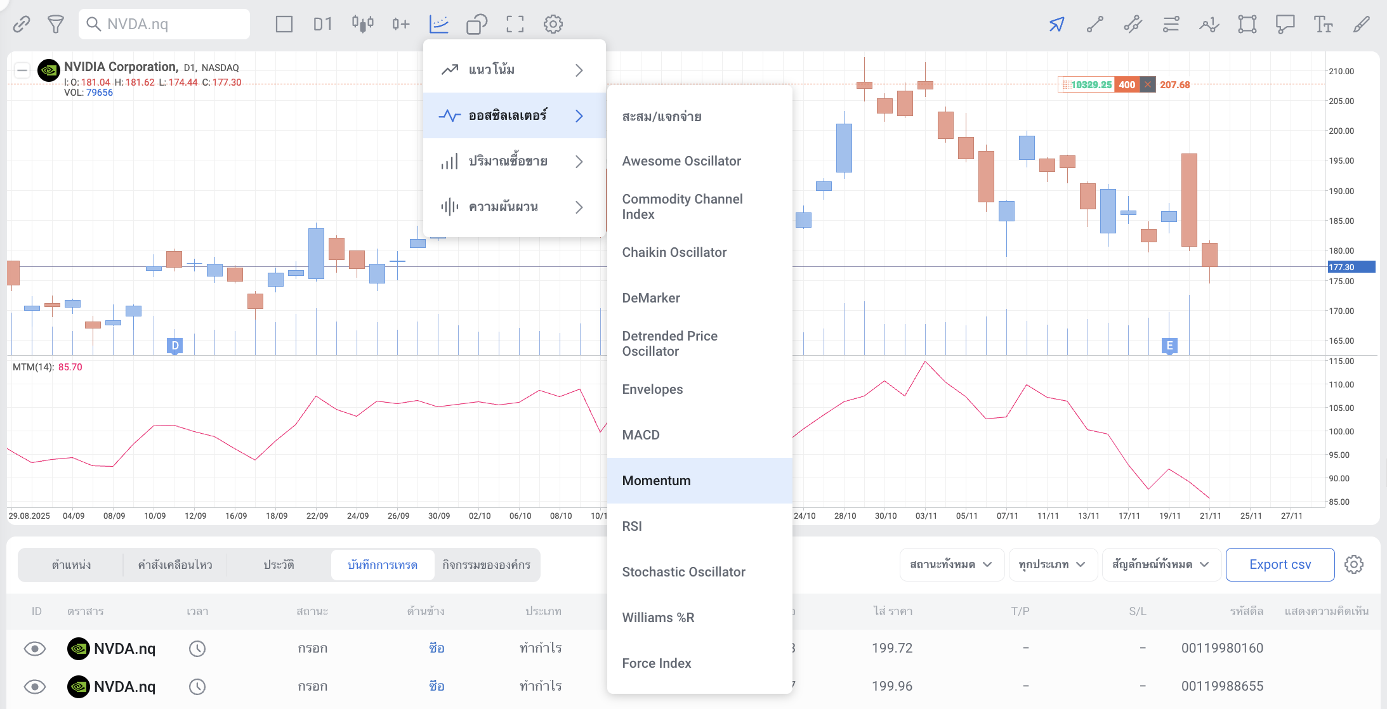Toggle eye icon on second NVDA.nq row
This screenshot has height=709, width=1387.
[35, 686]
